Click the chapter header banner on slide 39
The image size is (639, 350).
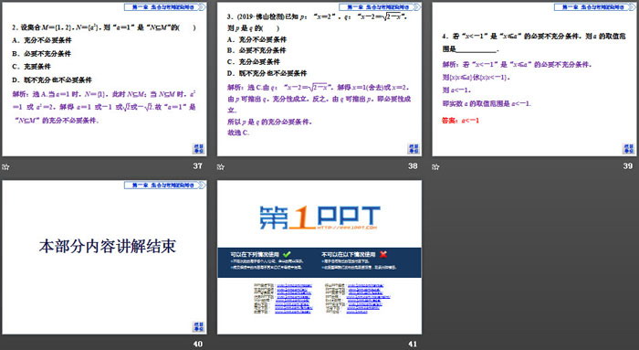pyautogui.click(x=595, y=7)
